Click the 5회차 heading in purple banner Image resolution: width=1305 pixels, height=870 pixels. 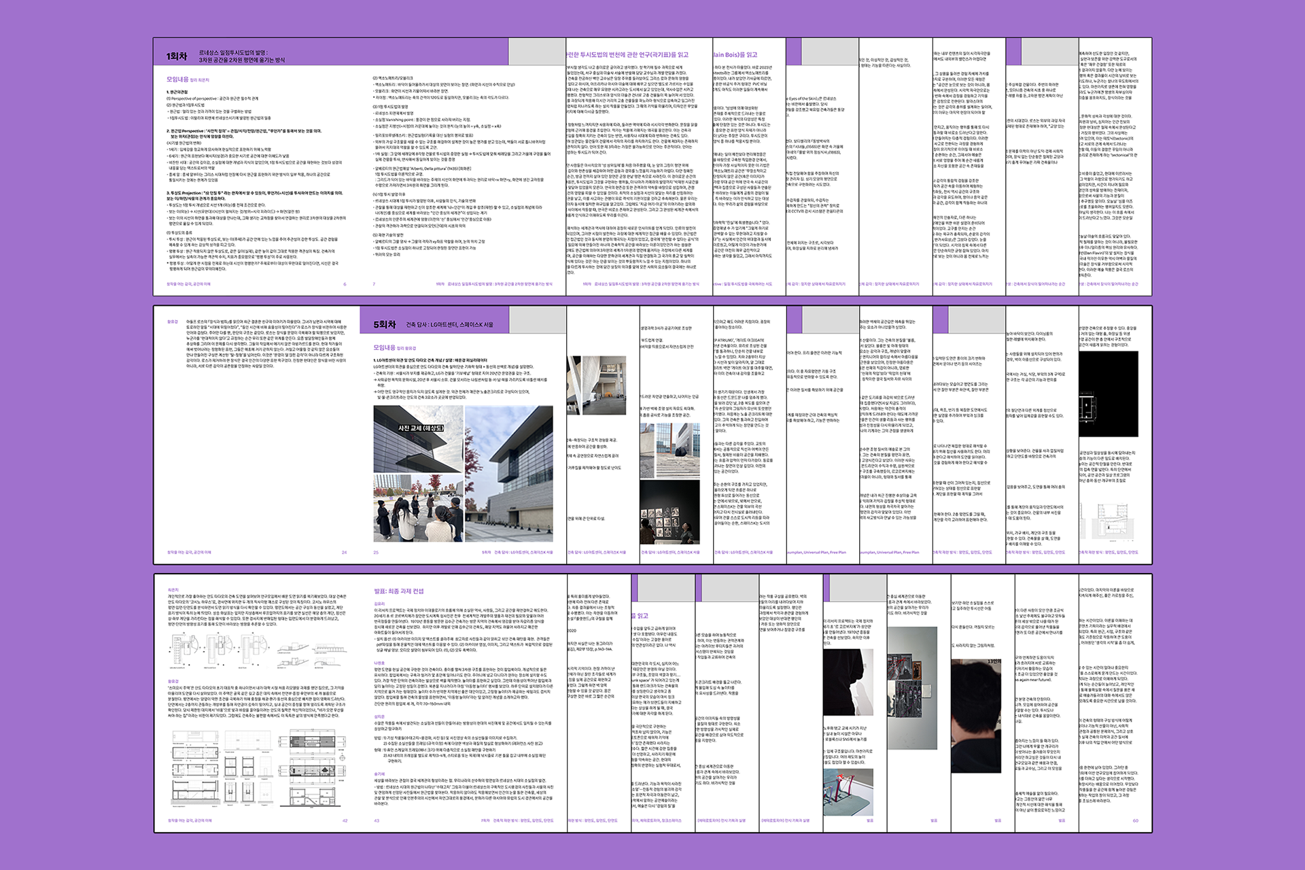(385, 325)
